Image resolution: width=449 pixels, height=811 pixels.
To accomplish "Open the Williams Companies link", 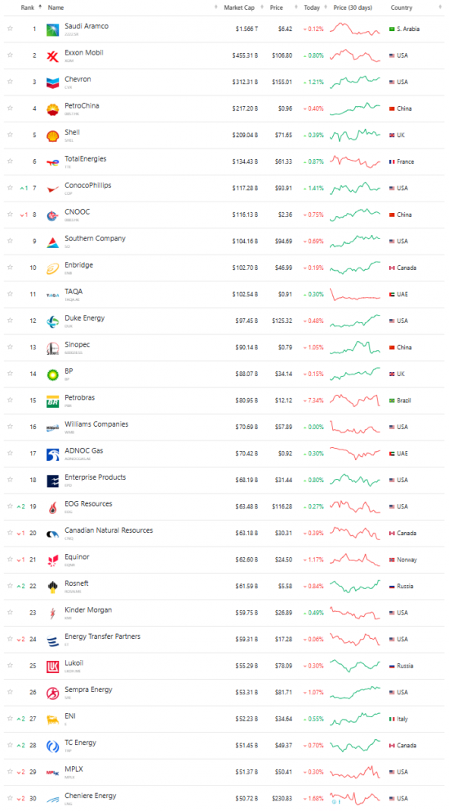I will click(96, 424).
